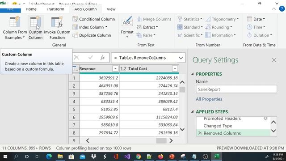The height and width of the screenshot is (161, 286).
Task: Click the query Name field
Action: coord(236,89)
